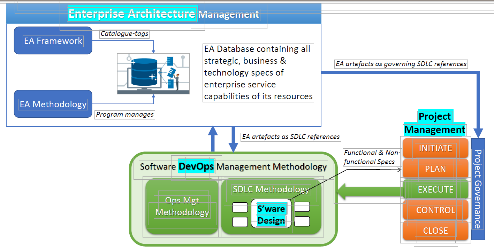Select the Enterprise Architecture Management title
The height and width of the screenshot is (249, 494).
[164, 14]
